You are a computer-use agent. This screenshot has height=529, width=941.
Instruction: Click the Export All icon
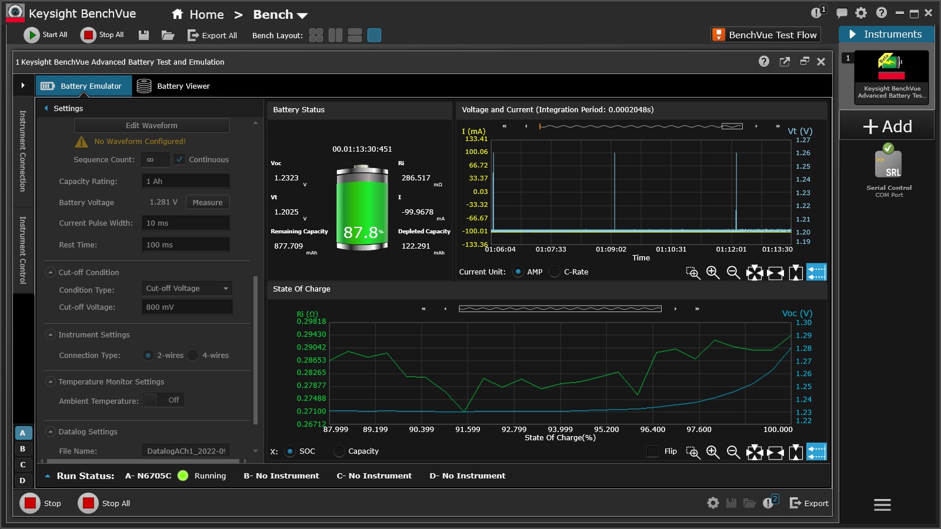(193, 35)
